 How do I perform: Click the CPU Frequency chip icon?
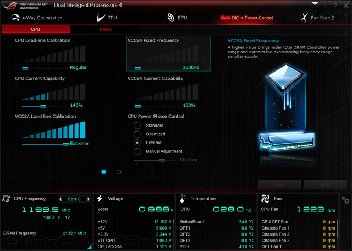click(6, 199)
